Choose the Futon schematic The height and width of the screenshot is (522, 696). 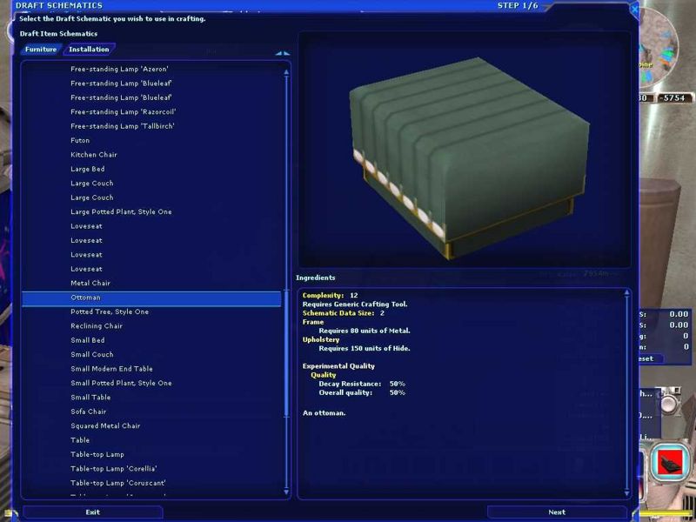pyautogui.click(x=80, y=140)
